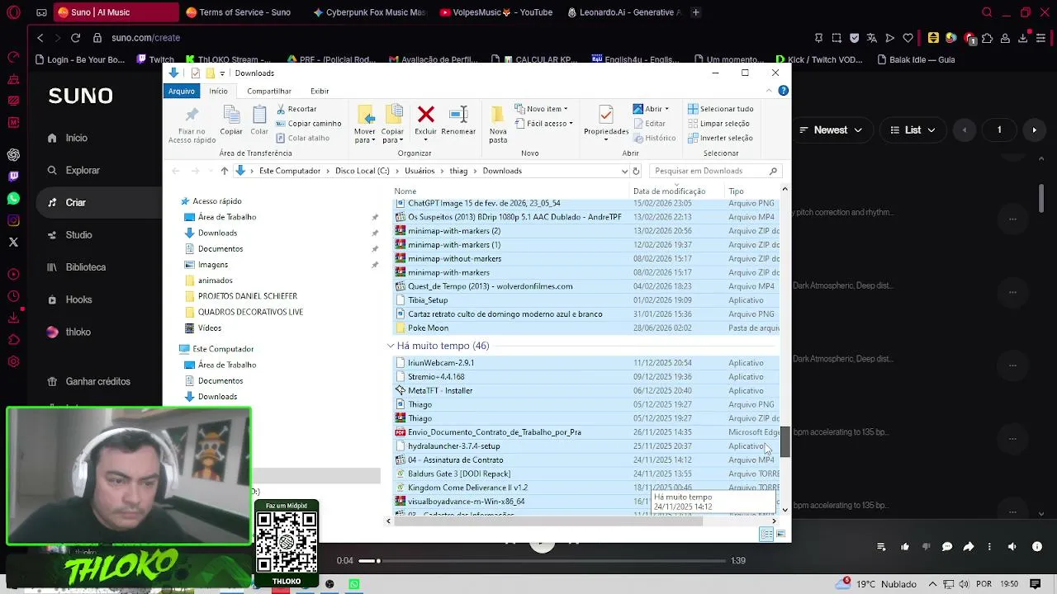Switch Explorer to details view layout
This screenshot has height=594, width=1057.
click(x=766, y=535)
